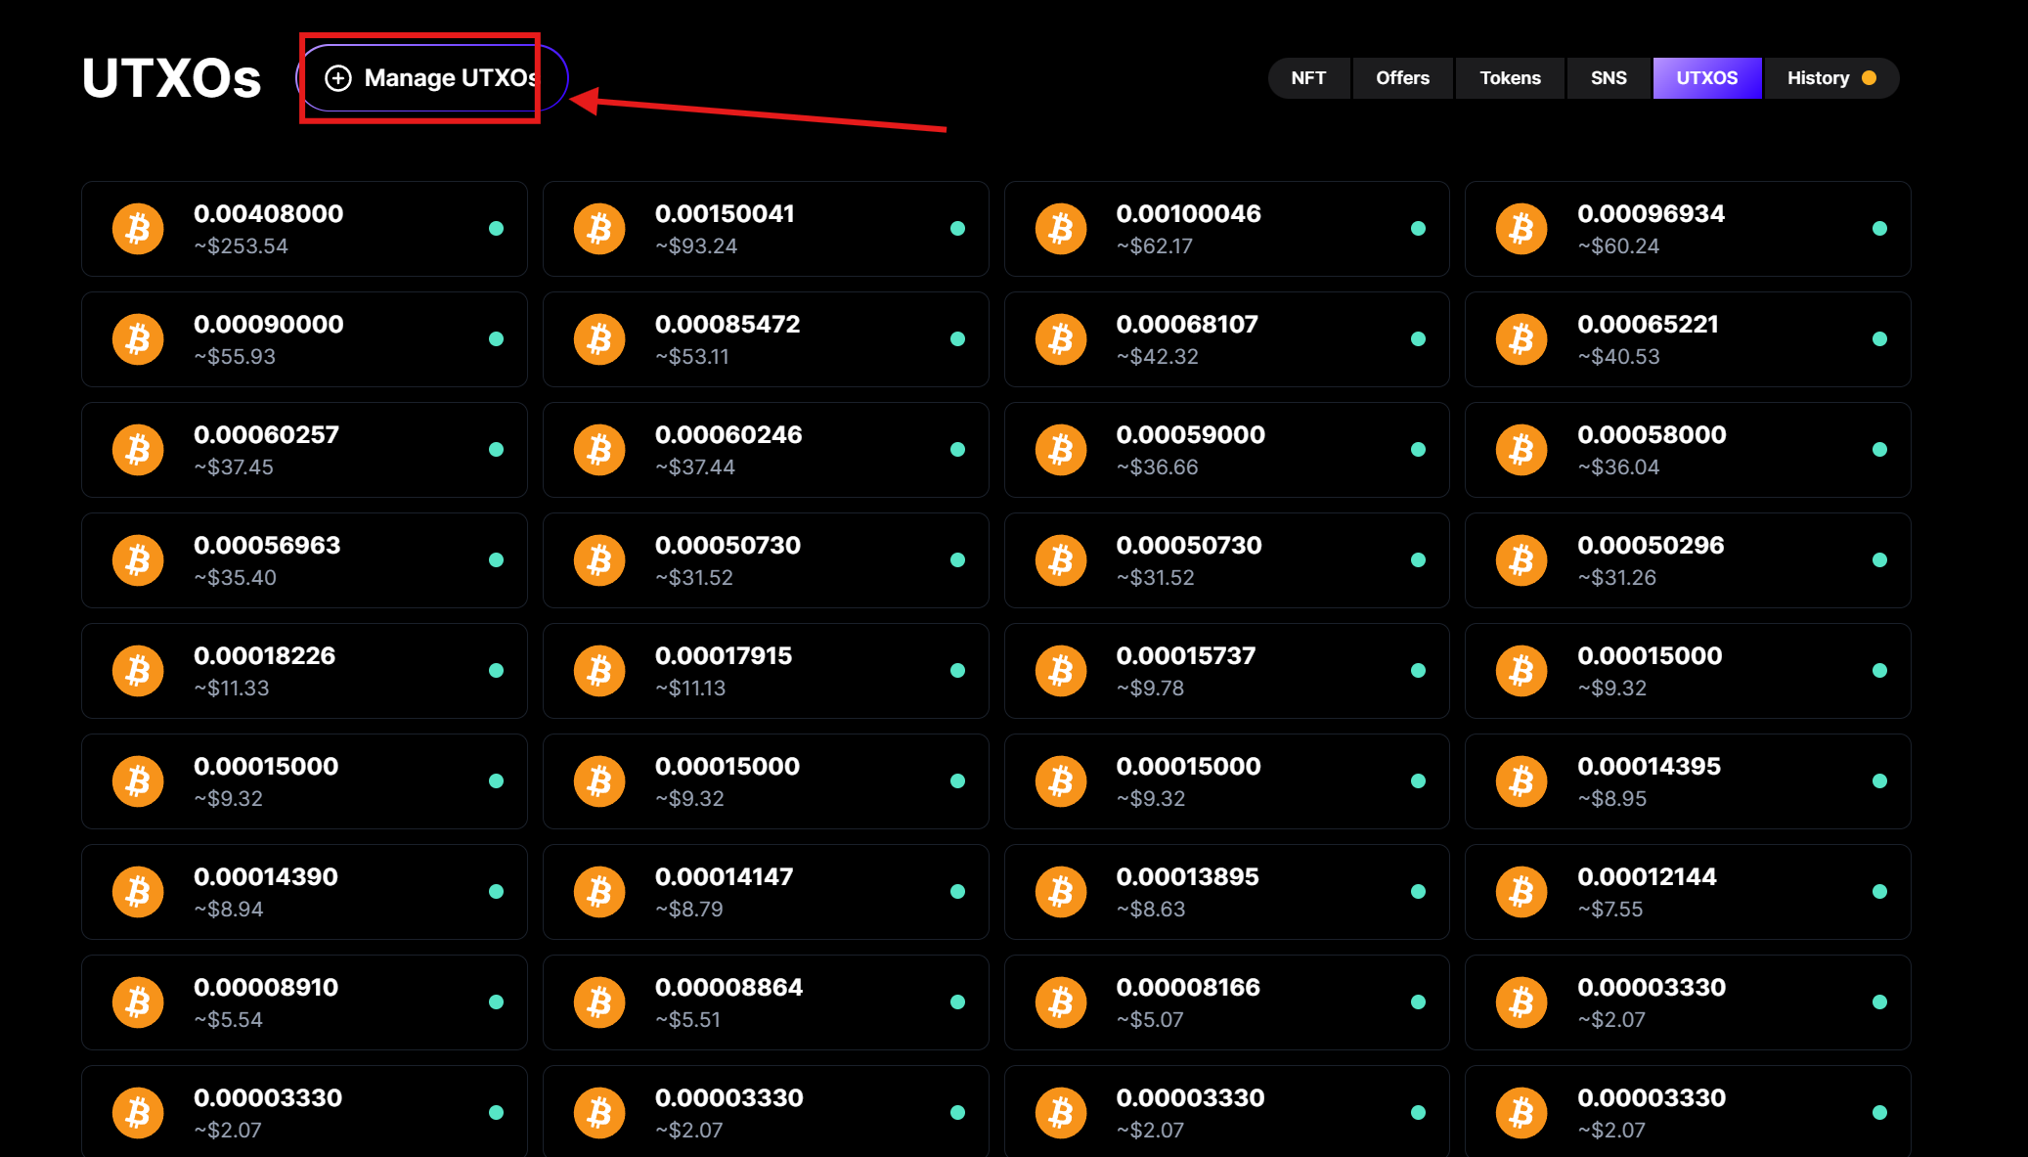The width and height of the screenshot is (2028, 1157).
Task: Open the History section
Action: coord(1819,77)
